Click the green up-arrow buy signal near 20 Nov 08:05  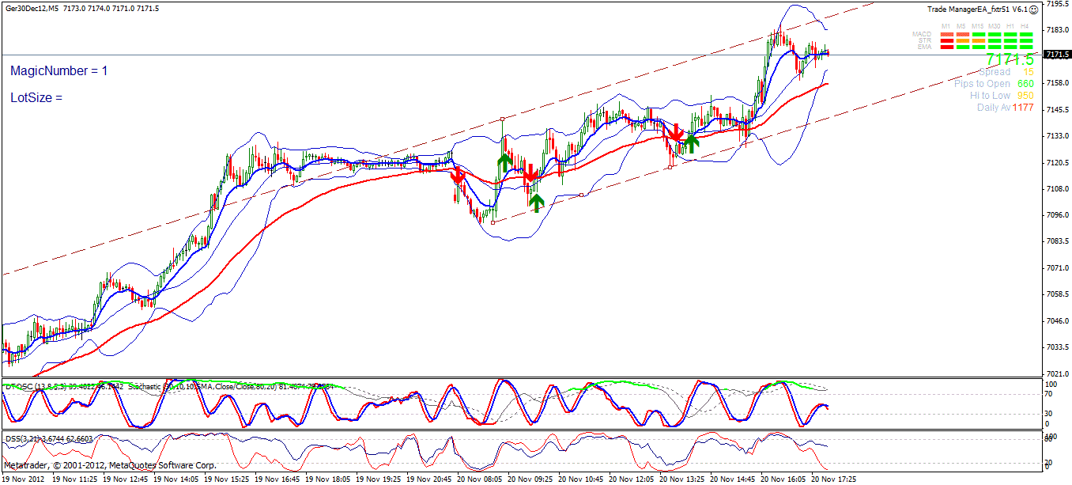coord(505,161)
